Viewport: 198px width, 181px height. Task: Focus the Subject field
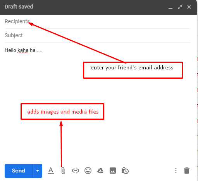pyautogui.click(x=98, y=35)
